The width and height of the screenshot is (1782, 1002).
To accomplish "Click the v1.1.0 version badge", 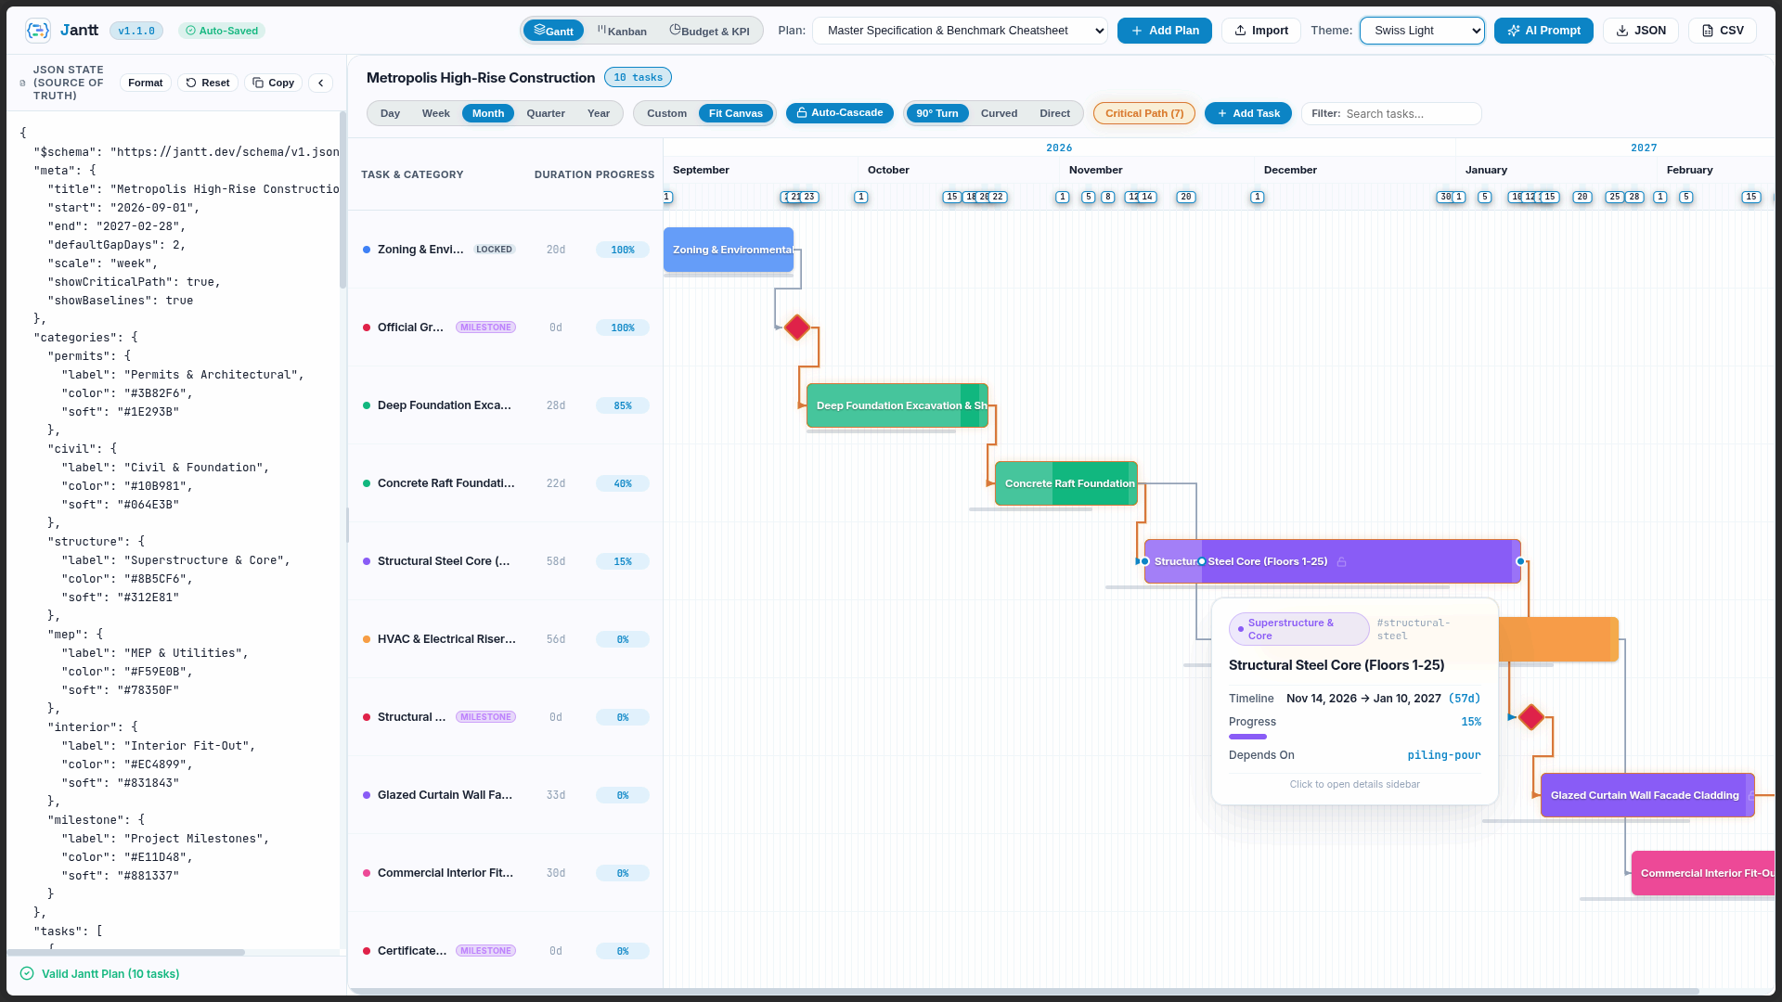I will (136, 31).
